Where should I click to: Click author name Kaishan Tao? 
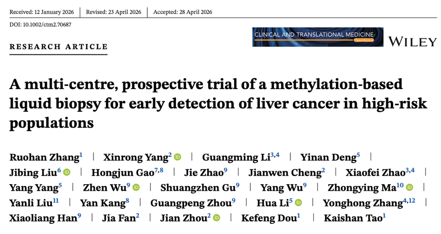[x=353, y=218]
